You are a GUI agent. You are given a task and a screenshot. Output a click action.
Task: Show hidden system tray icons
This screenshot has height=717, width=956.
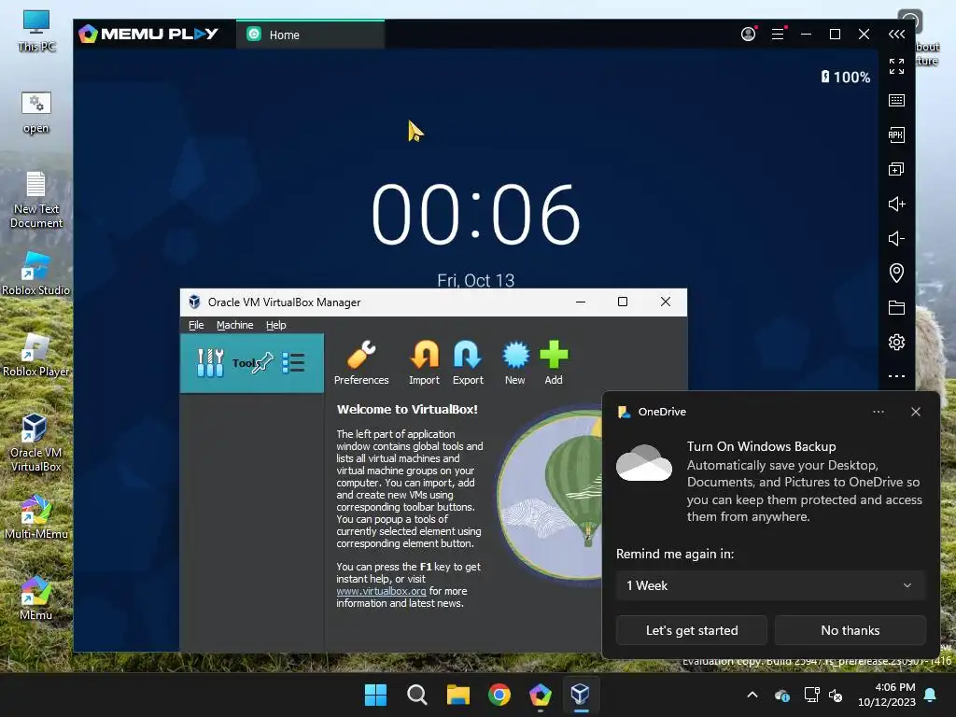tap(752, 695)
